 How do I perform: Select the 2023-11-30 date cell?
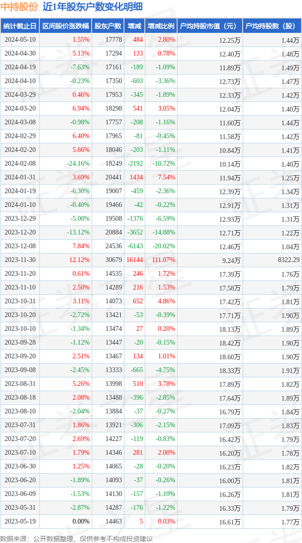coord(20,260)
